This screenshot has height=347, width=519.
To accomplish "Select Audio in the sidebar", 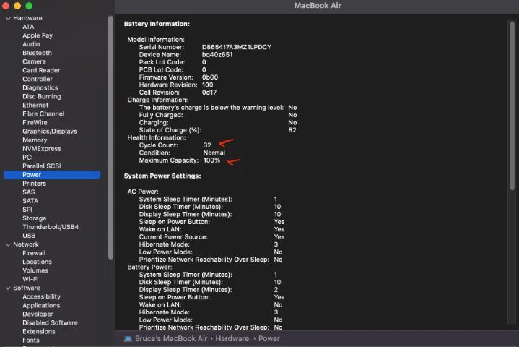I will coord(31,44).
